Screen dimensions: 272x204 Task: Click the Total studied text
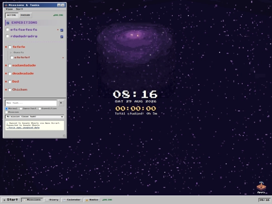136,113
